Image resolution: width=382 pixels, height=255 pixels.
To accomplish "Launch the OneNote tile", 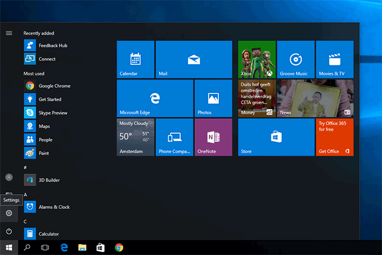I will point(213,137).
